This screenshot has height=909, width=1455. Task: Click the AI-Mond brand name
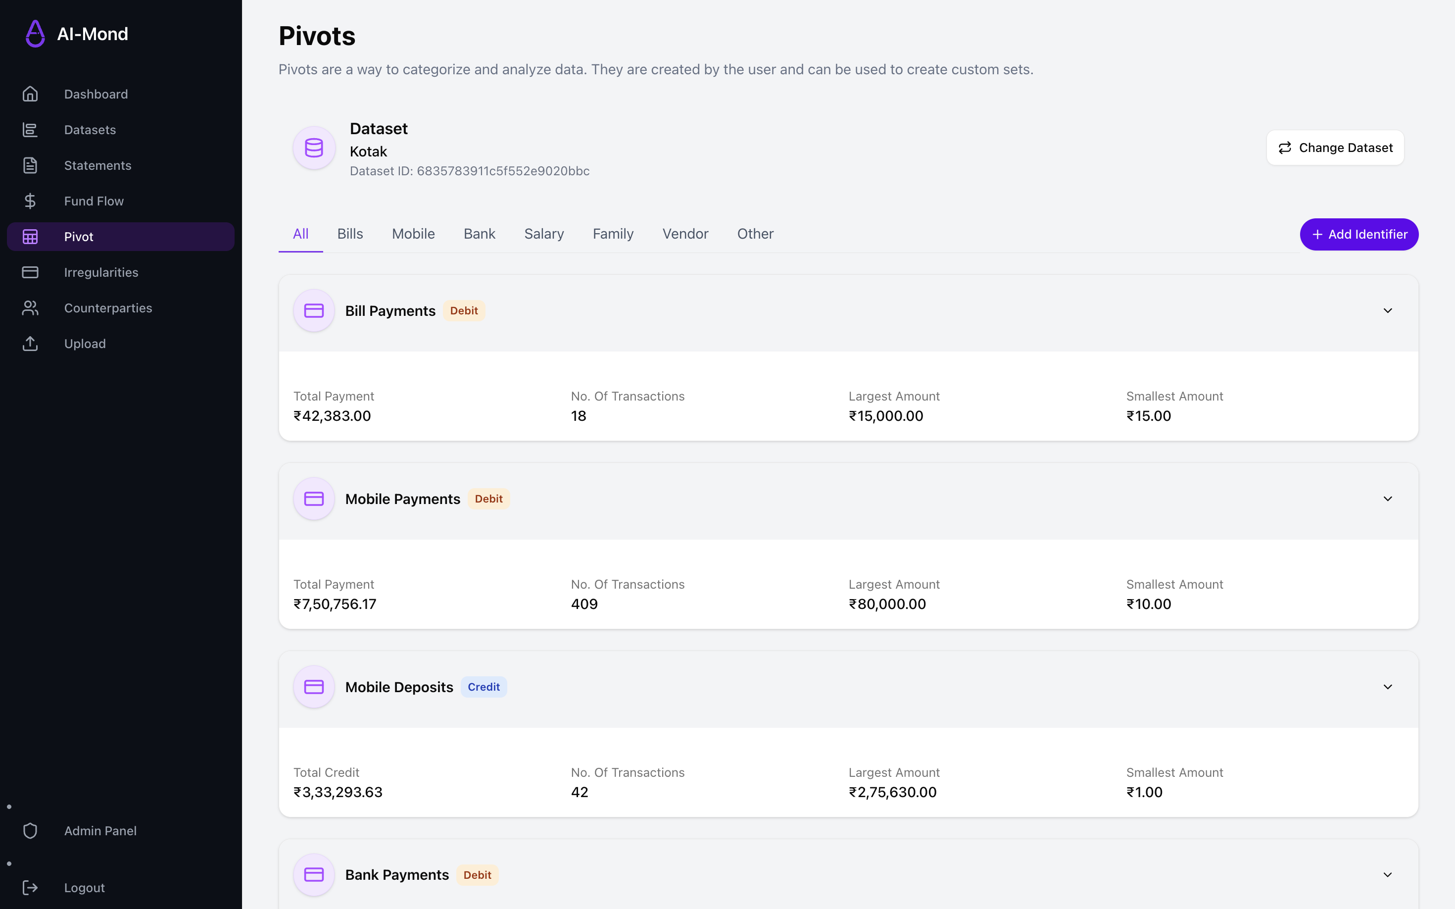point(93,34)
